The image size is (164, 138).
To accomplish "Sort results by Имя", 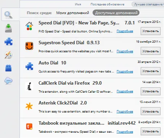I will click(78, 4).
